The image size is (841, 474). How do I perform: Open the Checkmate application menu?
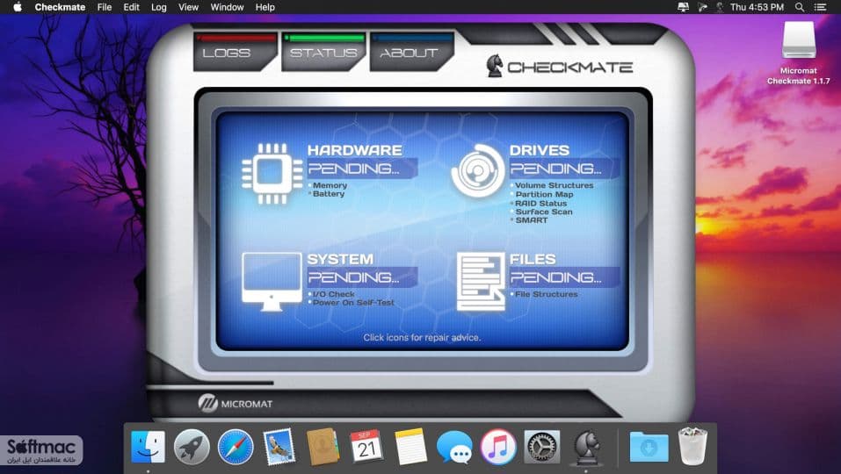tap(60, 7)
